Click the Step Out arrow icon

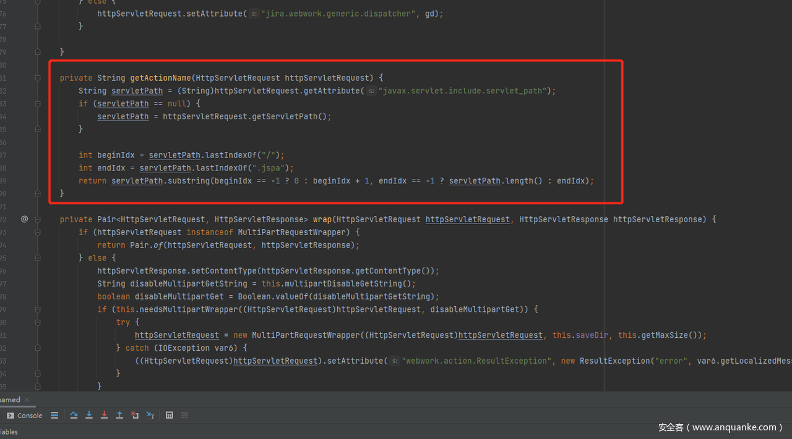coord(119,416)
